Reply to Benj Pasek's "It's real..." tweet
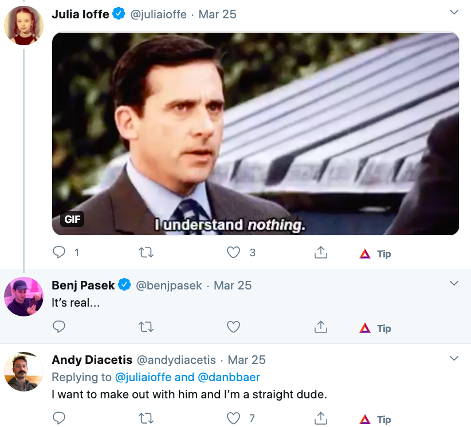This screenshot has height=427, width=471. [59, 327]
